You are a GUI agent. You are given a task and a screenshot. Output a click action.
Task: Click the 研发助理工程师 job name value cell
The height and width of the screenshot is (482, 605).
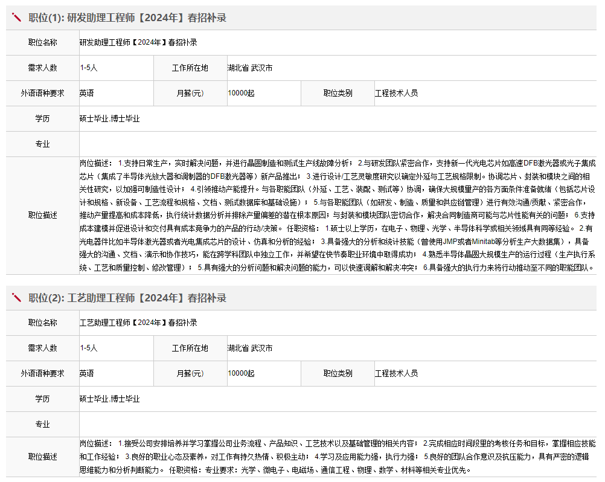pyautogui.click(x=138, y=42)
